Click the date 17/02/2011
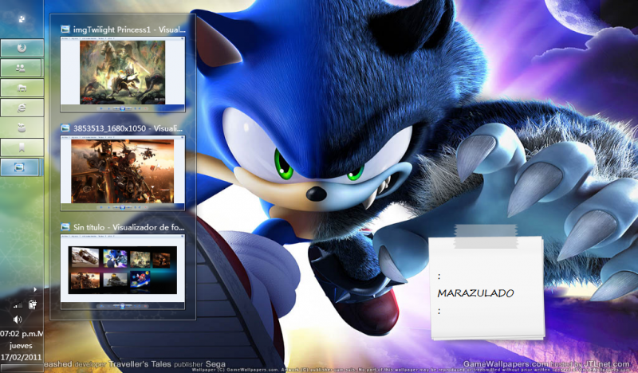The width and height of the screenshot is (638, 373). (22, 357)
